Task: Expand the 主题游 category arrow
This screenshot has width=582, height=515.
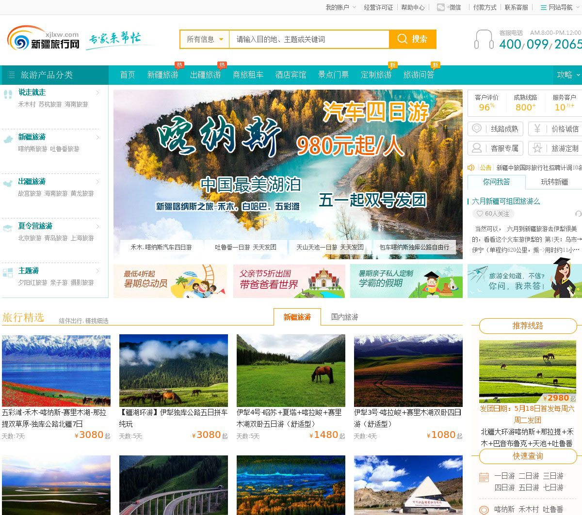Action: point(97,271)
